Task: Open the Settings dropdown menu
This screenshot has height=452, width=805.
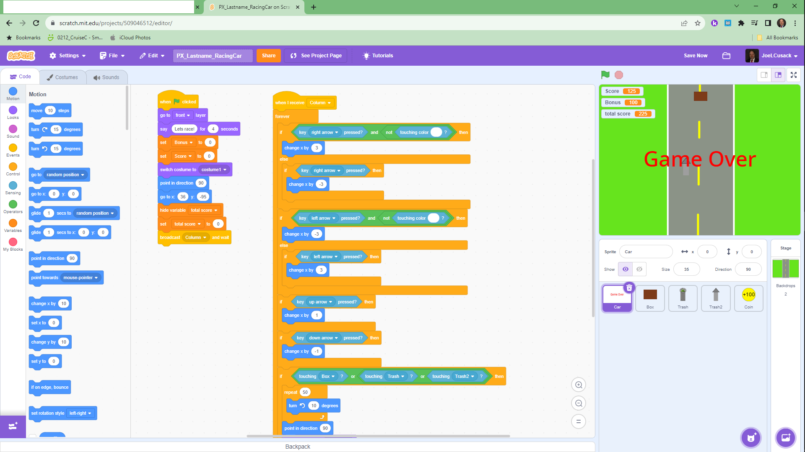Action: (x=67, y=56)
